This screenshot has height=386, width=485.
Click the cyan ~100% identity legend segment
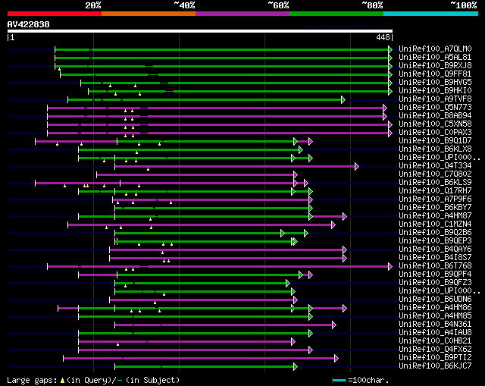pyautogui.click(x=431, y=14)
